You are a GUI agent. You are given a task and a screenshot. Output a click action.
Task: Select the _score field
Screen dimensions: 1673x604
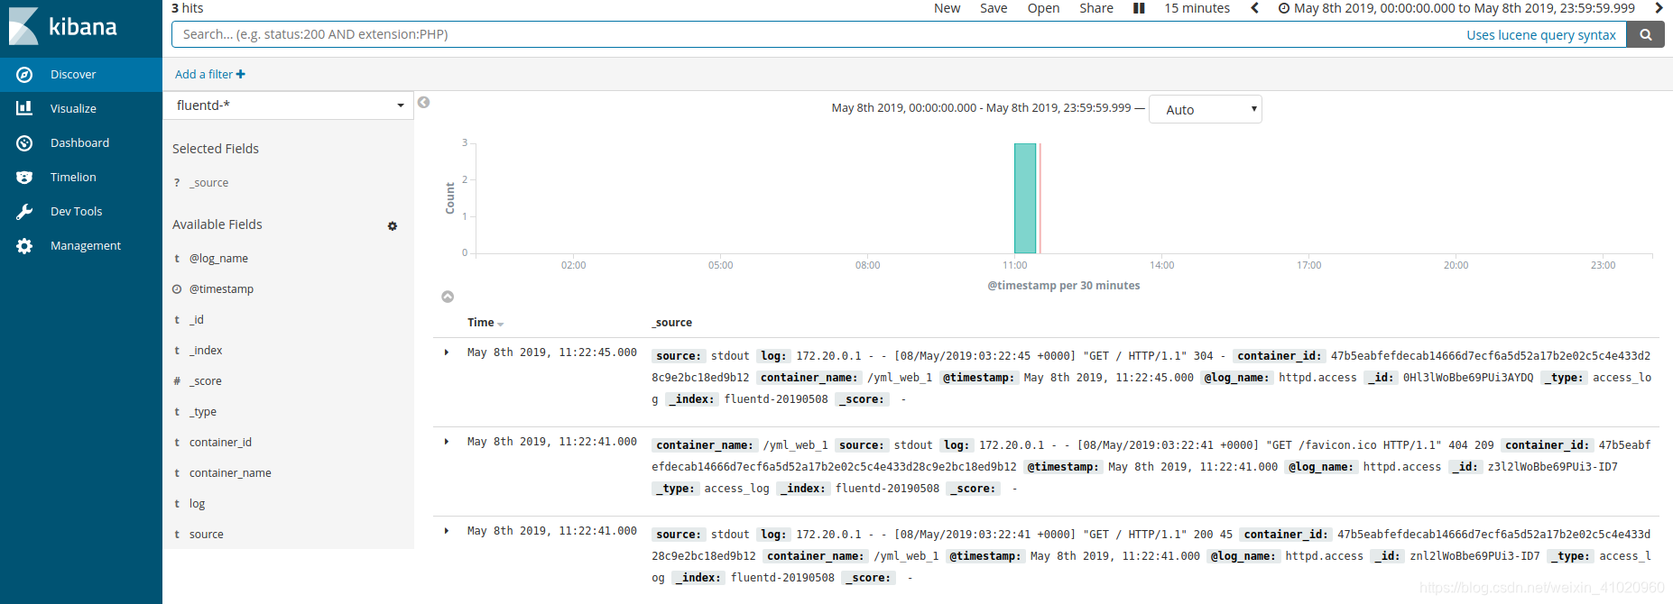tap(206, 381)
